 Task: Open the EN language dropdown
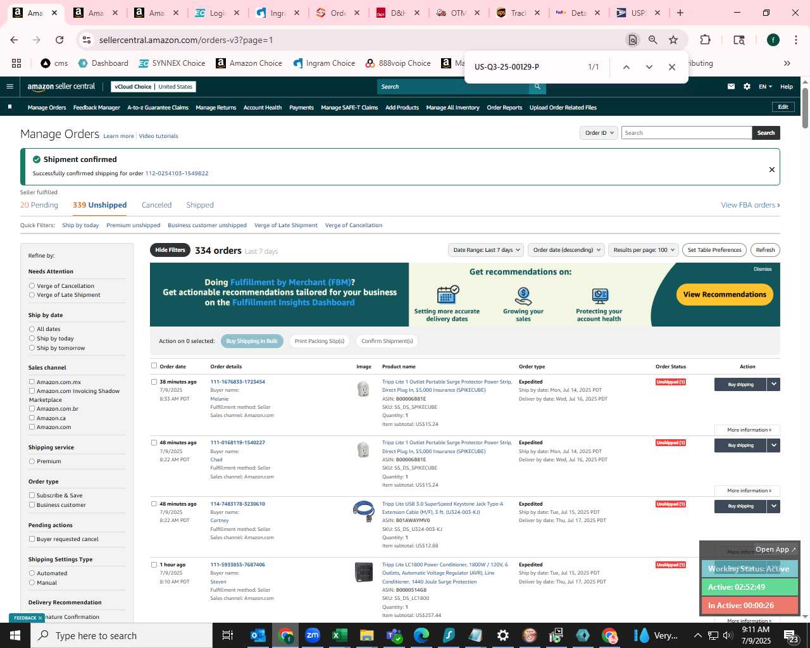point(765,87)
